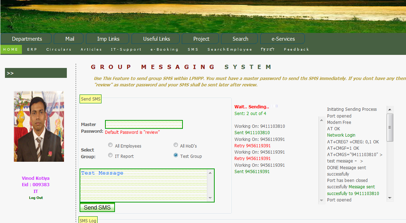Open the Departments menu
The height and width of the screenshot is (223, 406).
click(26, 39)
